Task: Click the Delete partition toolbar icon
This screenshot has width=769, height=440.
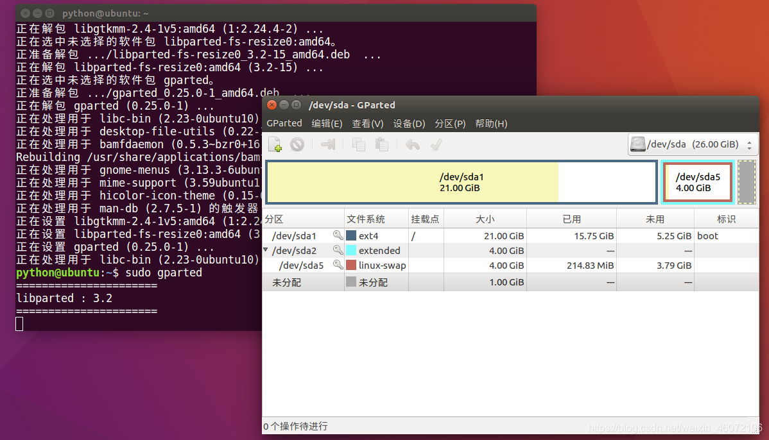Action: [297, 144]
